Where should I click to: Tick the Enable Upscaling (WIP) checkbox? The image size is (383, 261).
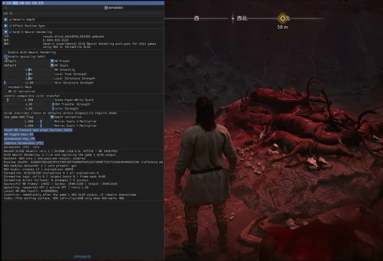coord(5,57)
